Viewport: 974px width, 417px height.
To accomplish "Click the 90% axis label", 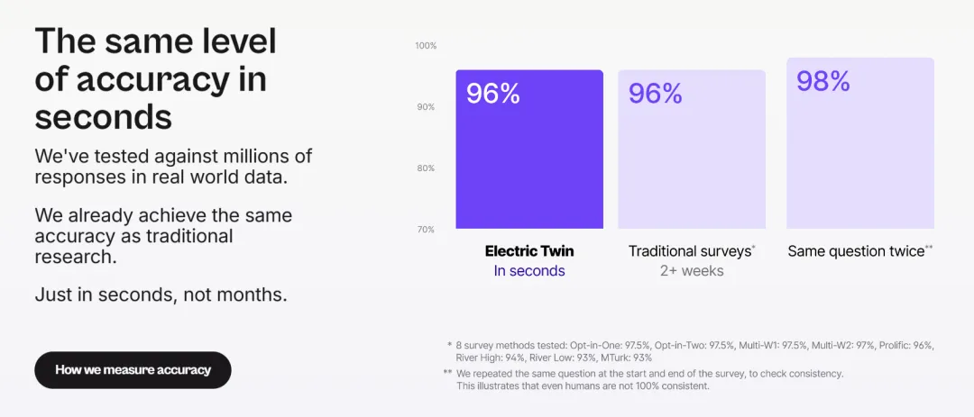I will coord(426,107).
